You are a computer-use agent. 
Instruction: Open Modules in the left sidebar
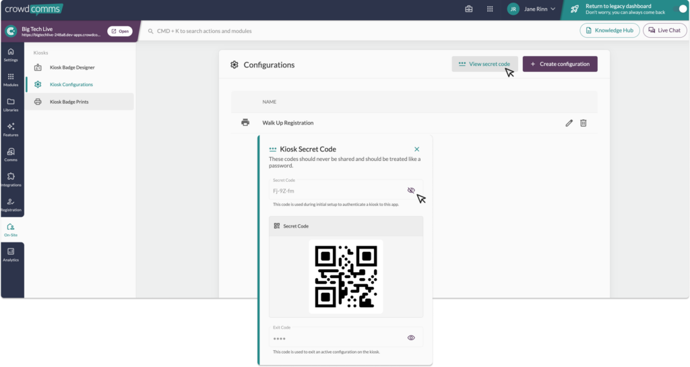[11, 79]
